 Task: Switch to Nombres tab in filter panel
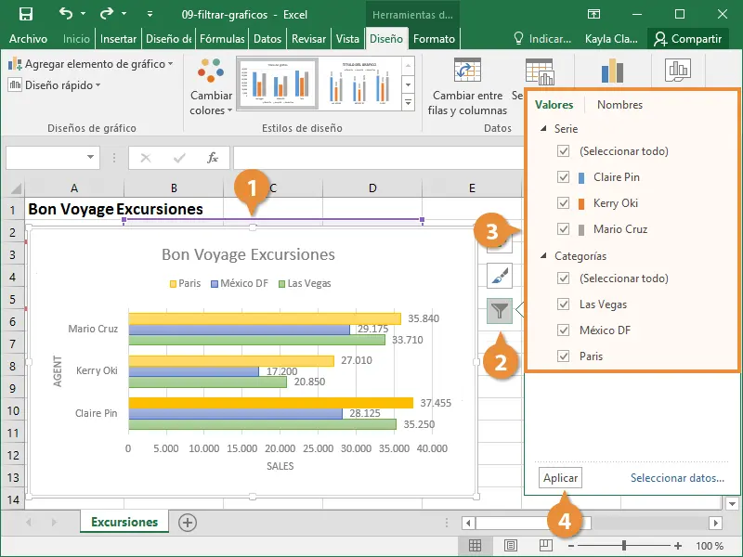(619, 105)
